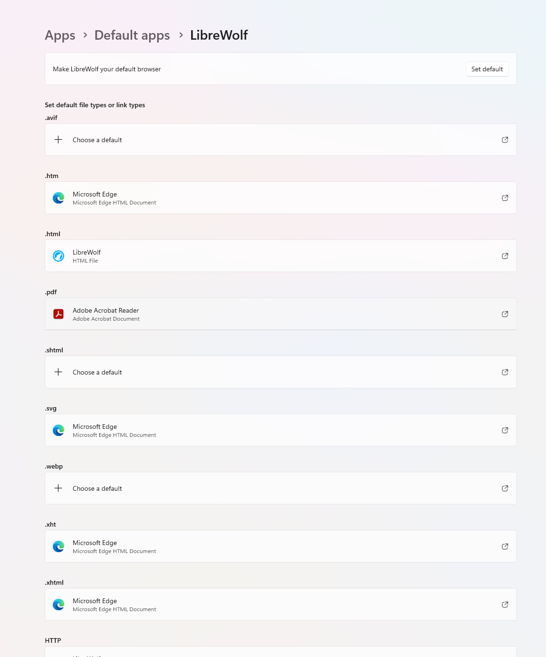Click the plus icon for .avif
546x657 pixels.
pos(59,140)
